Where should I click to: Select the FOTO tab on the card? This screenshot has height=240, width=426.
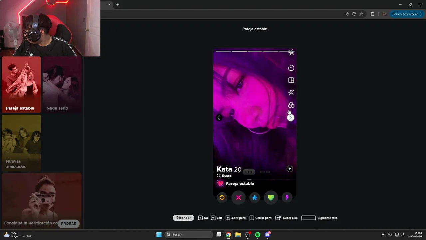click(x=249, y=172)
